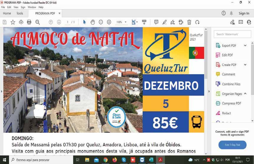Go to previous page arrow
Screen dimensions: 254x164
click(51, 22)
